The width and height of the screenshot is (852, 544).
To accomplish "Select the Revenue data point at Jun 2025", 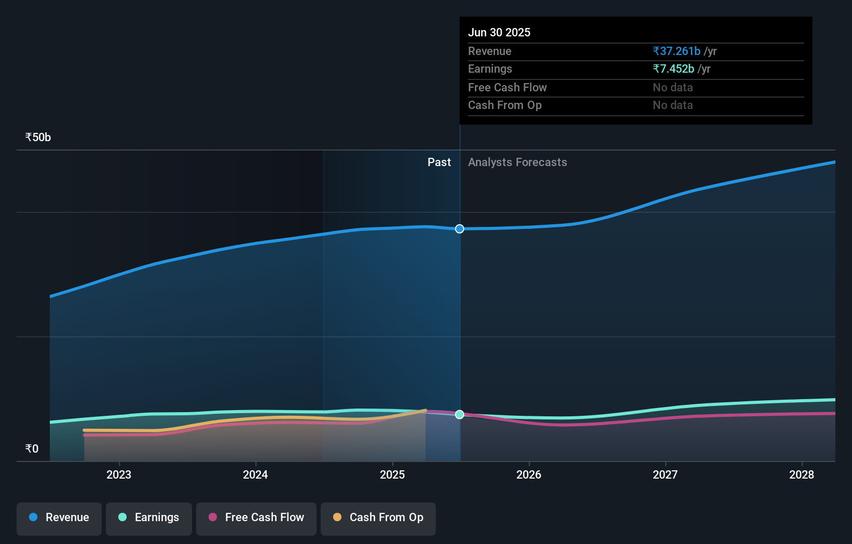I will pos(460,229).
